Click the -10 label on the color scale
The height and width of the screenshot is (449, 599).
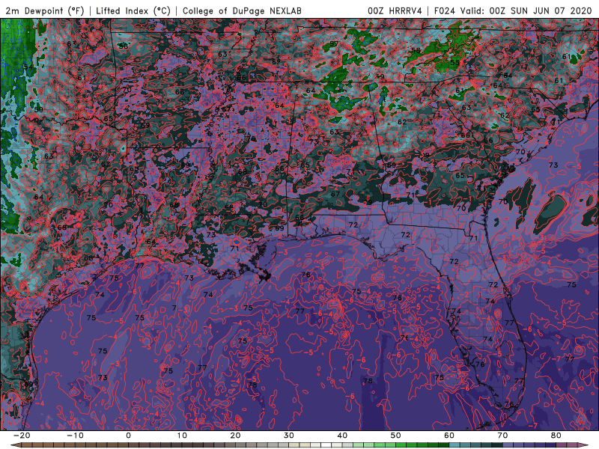tap(75, 436)
